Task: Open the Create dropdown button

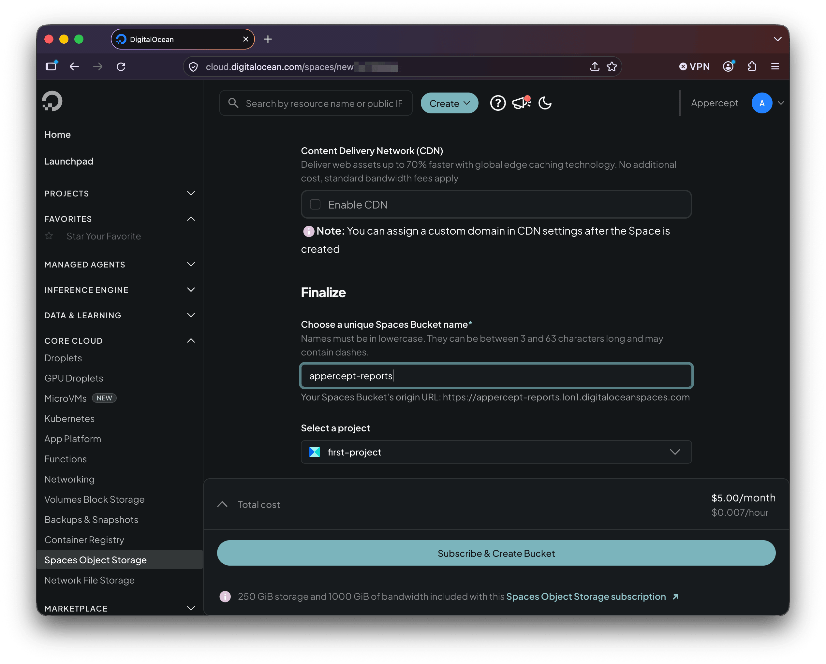Action: click(x=449, y=103)
